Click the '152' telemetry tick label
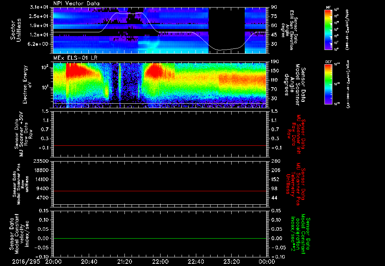Viewport: 385px width, 266px height. coord(275,179)
